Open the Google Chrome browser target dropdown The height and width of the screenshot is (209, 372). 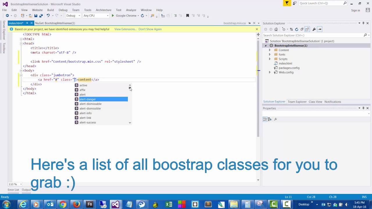pyautogui.click(x=138, y=16)
